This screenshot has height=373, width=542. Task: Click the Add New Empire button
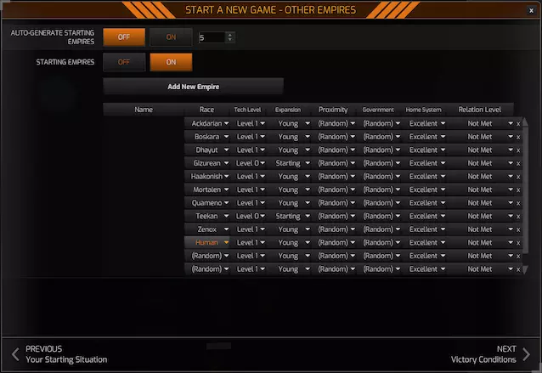coord(193,87)
